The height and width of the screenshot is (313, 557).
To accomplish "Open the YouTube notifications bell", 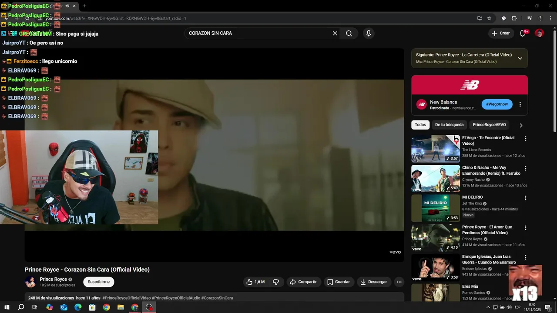I will (x=523, y=33).
